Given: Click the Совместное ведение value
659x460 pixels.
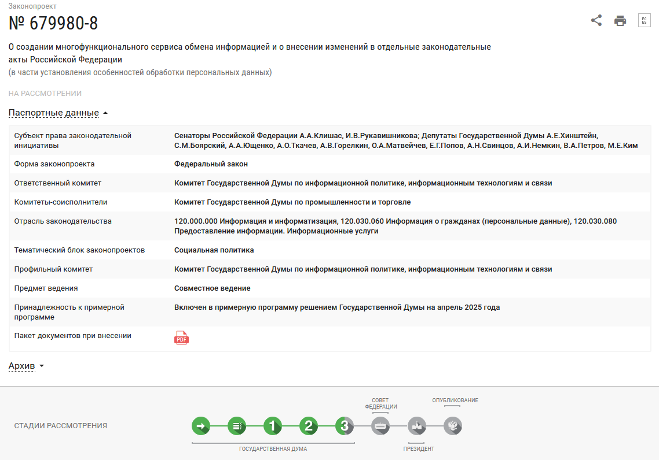Looking at the screenshot, I should (213, 288).
